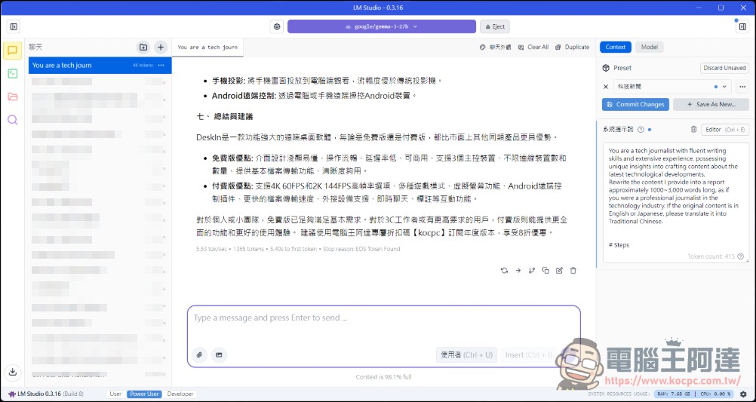Attach an image to the message

pyautogui.click(x=219, y=354)
